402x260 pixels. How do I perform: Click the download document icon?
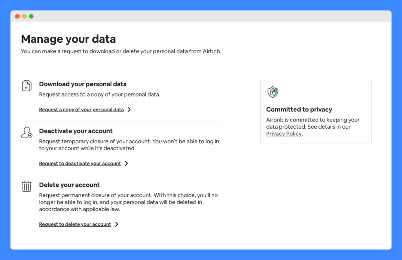tap(27, 86)
